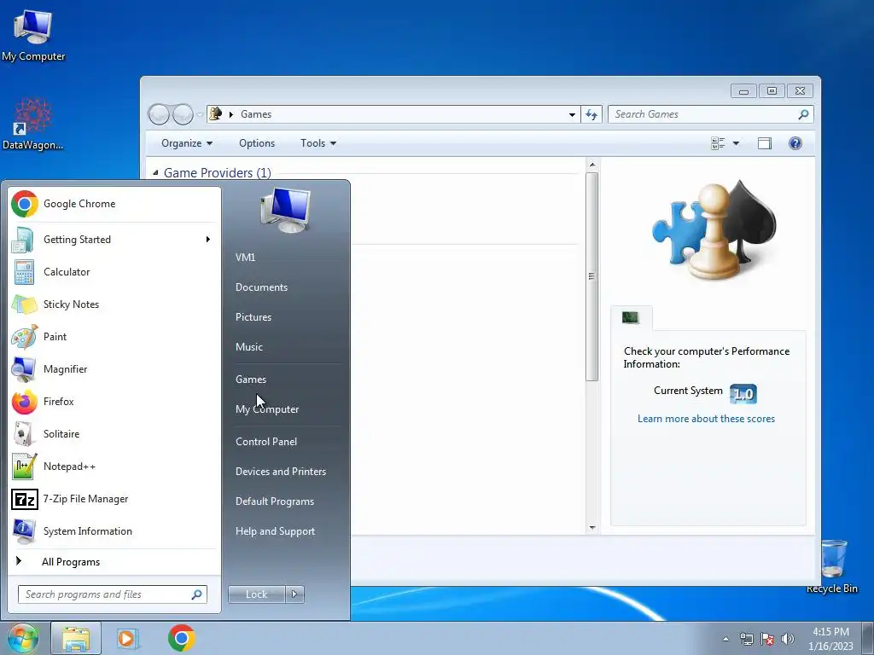Image resolution: width=874 pixels, height=655 pixels.
Task: Click the scrollbar down arrow in Games window
Action: coord(592,527)
